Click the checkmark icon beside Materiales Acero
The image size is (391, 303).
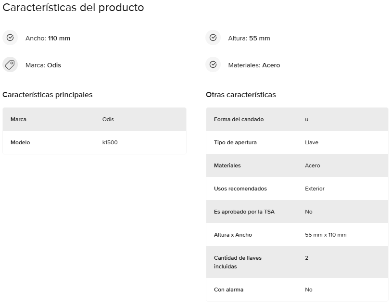213,64
